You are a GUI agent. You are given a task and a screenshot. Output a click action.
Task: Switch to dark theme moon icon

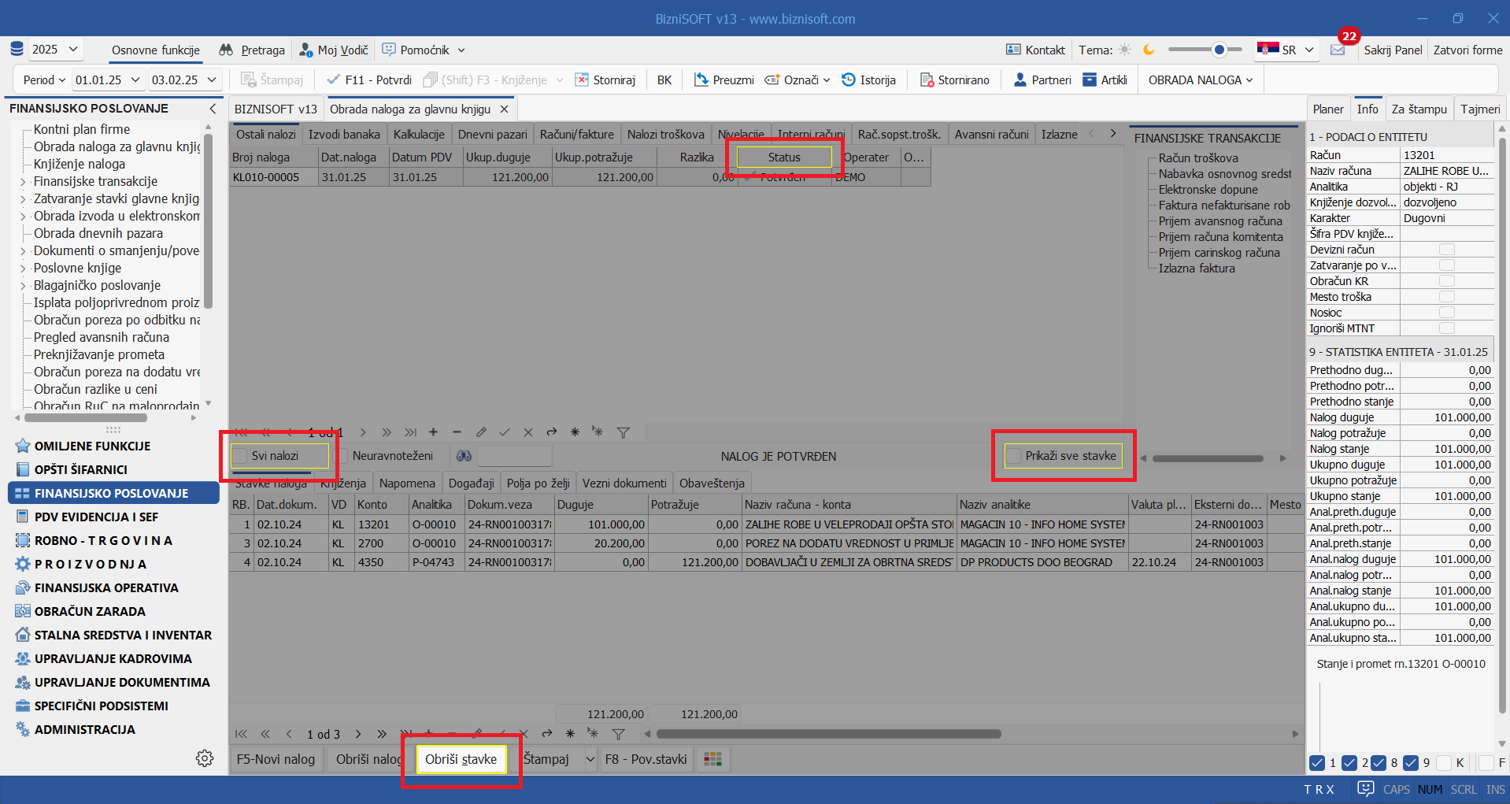point(1149,50)
